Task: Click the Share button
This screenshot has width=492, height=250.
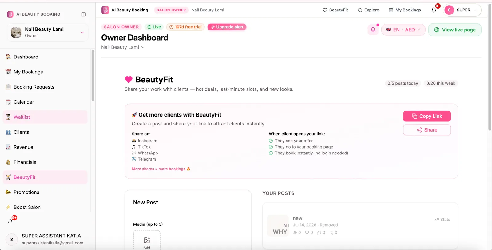Action: tap(427, 130)
